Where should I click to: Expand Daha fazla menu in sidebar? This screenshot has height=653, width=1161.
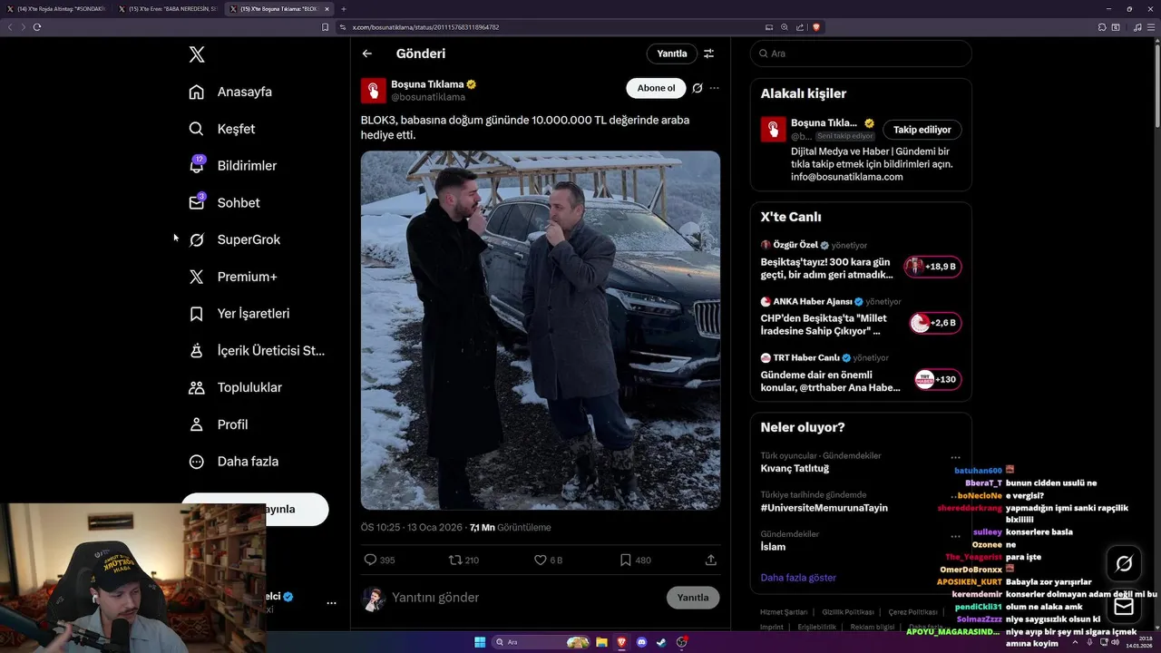click(233, 462)
